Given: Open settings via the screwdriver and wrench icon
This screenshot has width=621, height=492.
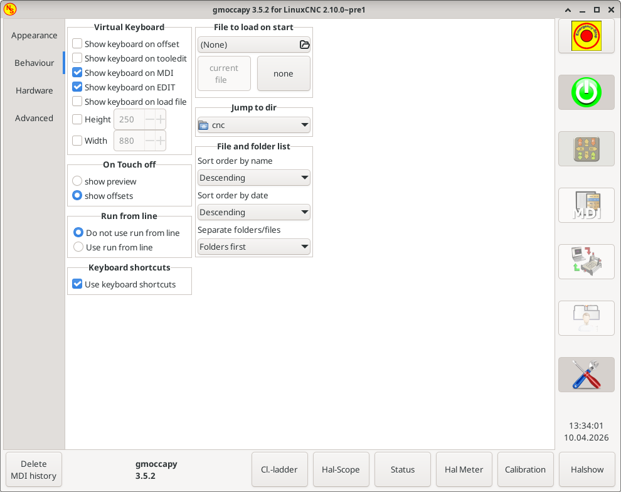Looking at the screenshot, I should point(586,375).
